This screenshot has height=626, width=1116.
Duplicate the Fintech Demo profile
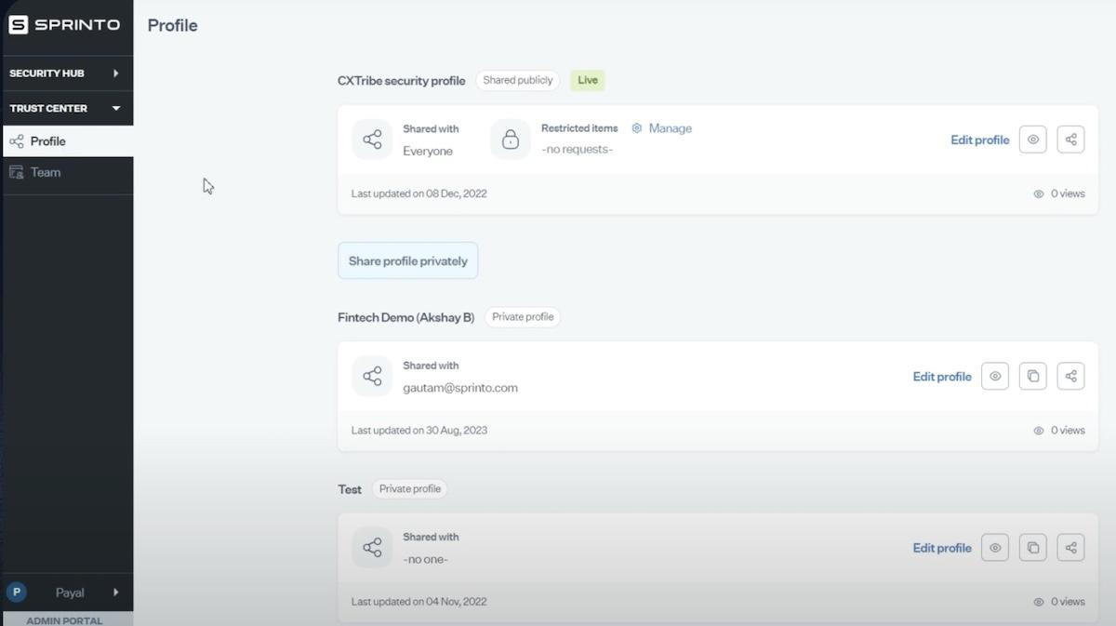click(x=1032, y=376)
